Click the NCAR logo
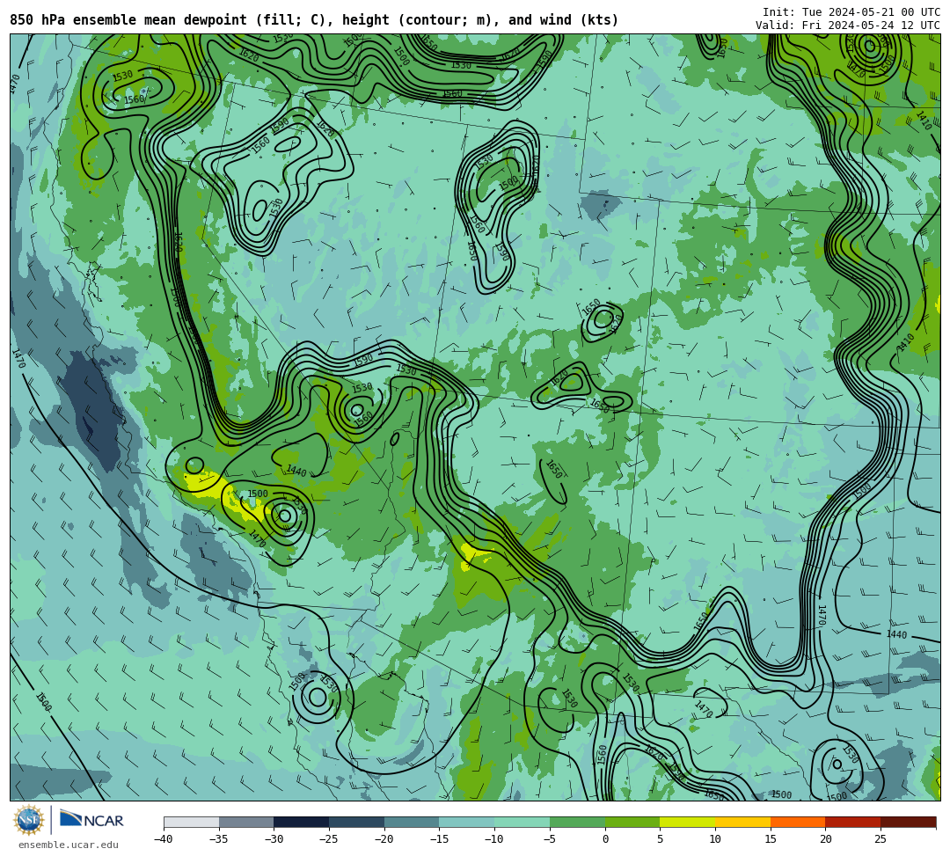Image resolution: width=950 pixels, height=856 pixels. tap(91, 820)
